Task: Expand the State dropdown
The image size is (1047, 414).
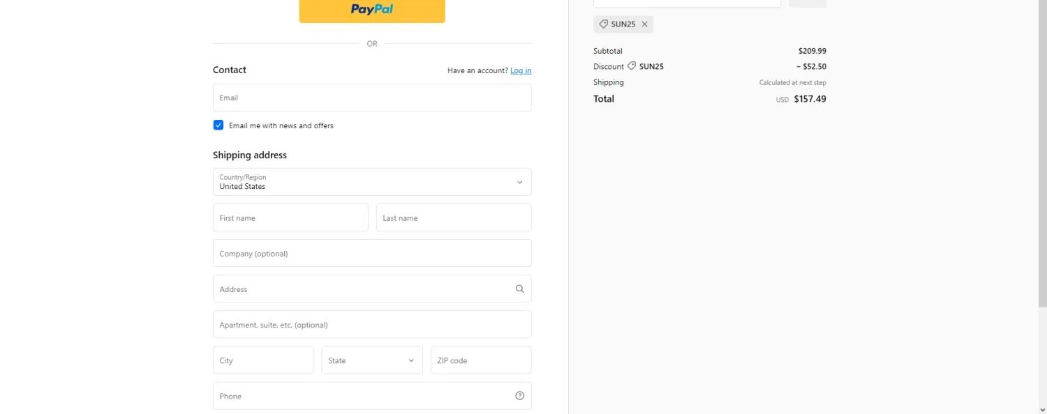Action: point(371,360)
